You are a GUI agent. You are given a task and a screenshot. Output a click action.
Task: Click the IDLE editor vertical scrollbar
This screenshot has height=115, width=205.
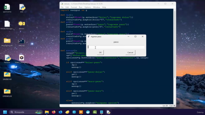[175, 44]
